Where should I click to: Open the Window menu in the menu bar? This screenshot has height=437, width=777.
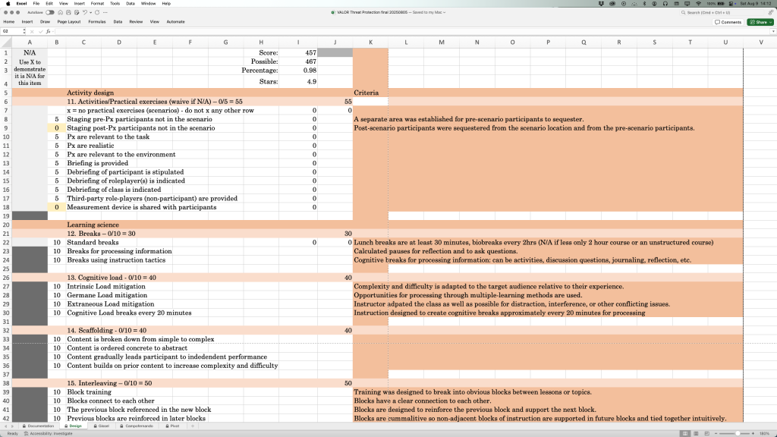(148, 4)
